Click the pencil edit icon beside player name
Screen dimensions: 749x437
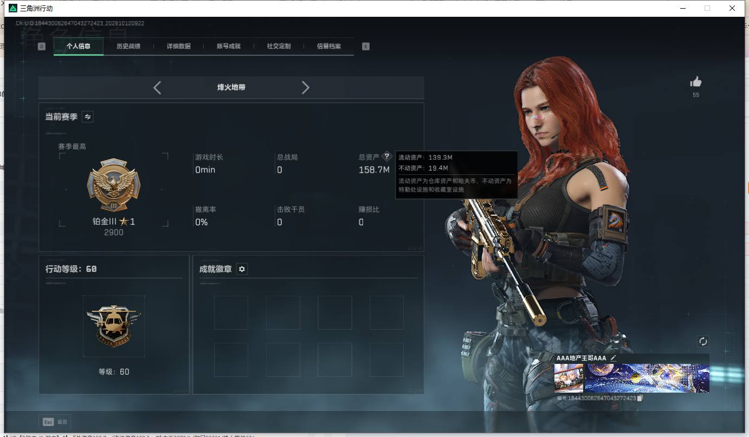click(613, 358)
